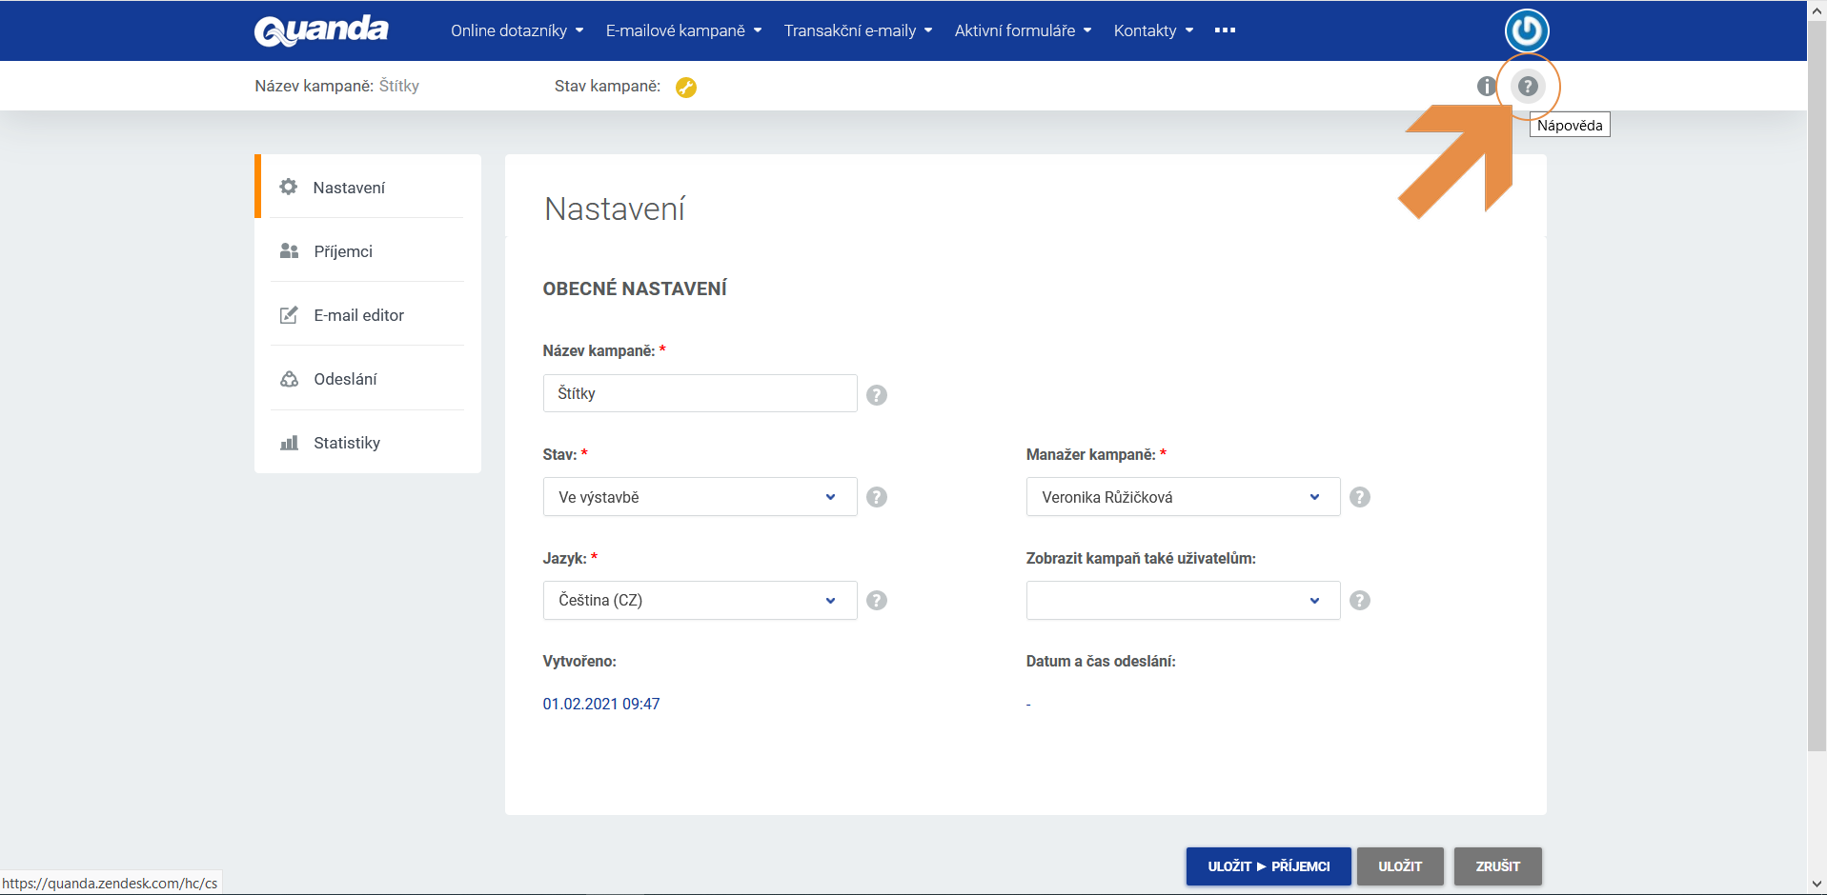Screen dimensions: 1827x895
Task: Open help tooltip next to Název kampaně field
Action: click(x=877, y=394)
